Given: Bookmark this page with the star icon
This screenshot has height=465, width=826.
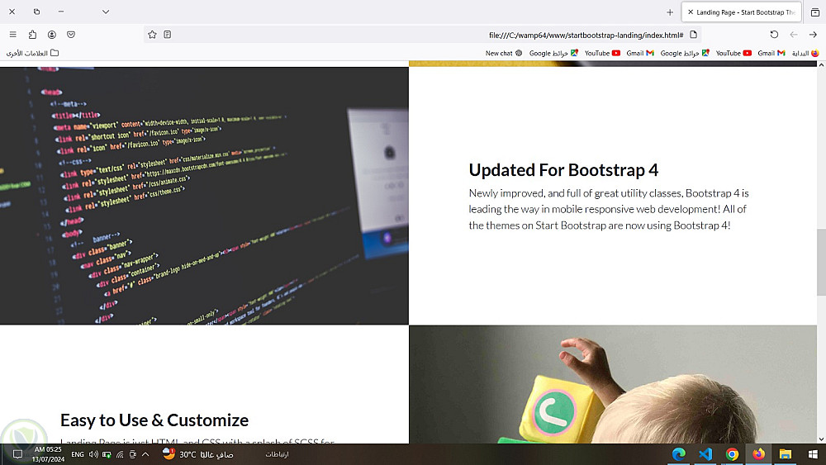Looking at the screenshot, I should point(152,34).
